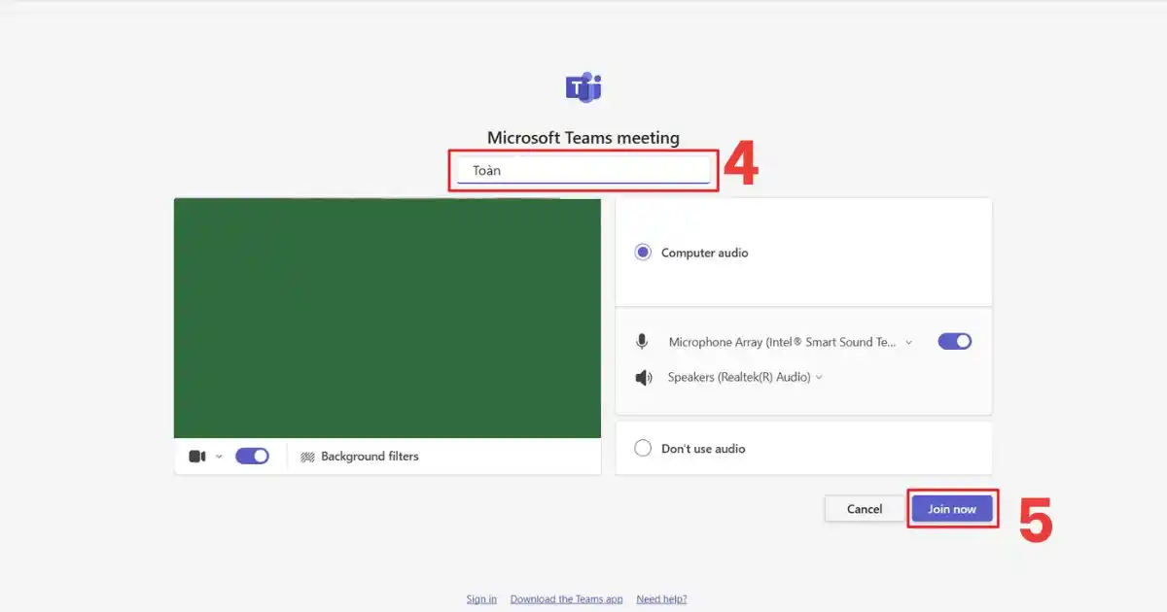Open the Speakers (Realtek(R) Audio) dropdown
Image resolution: width=1167 pixels, height=612 pixels.
tap(745, 378)
